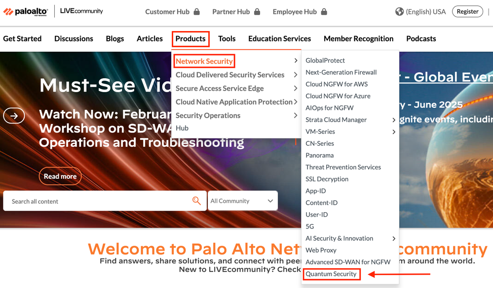493x288 pixels.
Task: Expand the Cloud Native Application Protection chevron
Action: (296, 101)
